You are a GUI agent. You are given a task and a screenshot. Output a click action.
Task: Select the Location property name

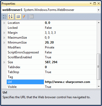tap(14, 23)
